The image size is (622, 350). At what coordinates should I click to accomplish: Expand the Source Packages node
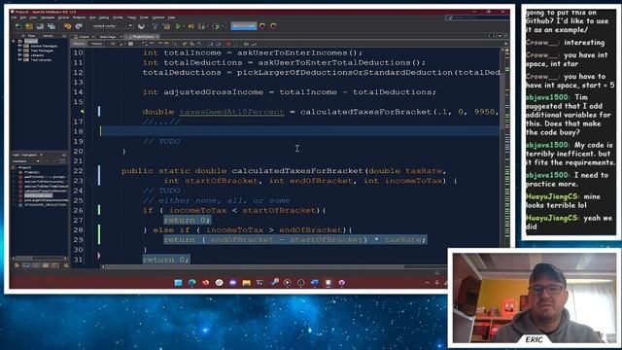pyautogui.click(x=19, y=46)
